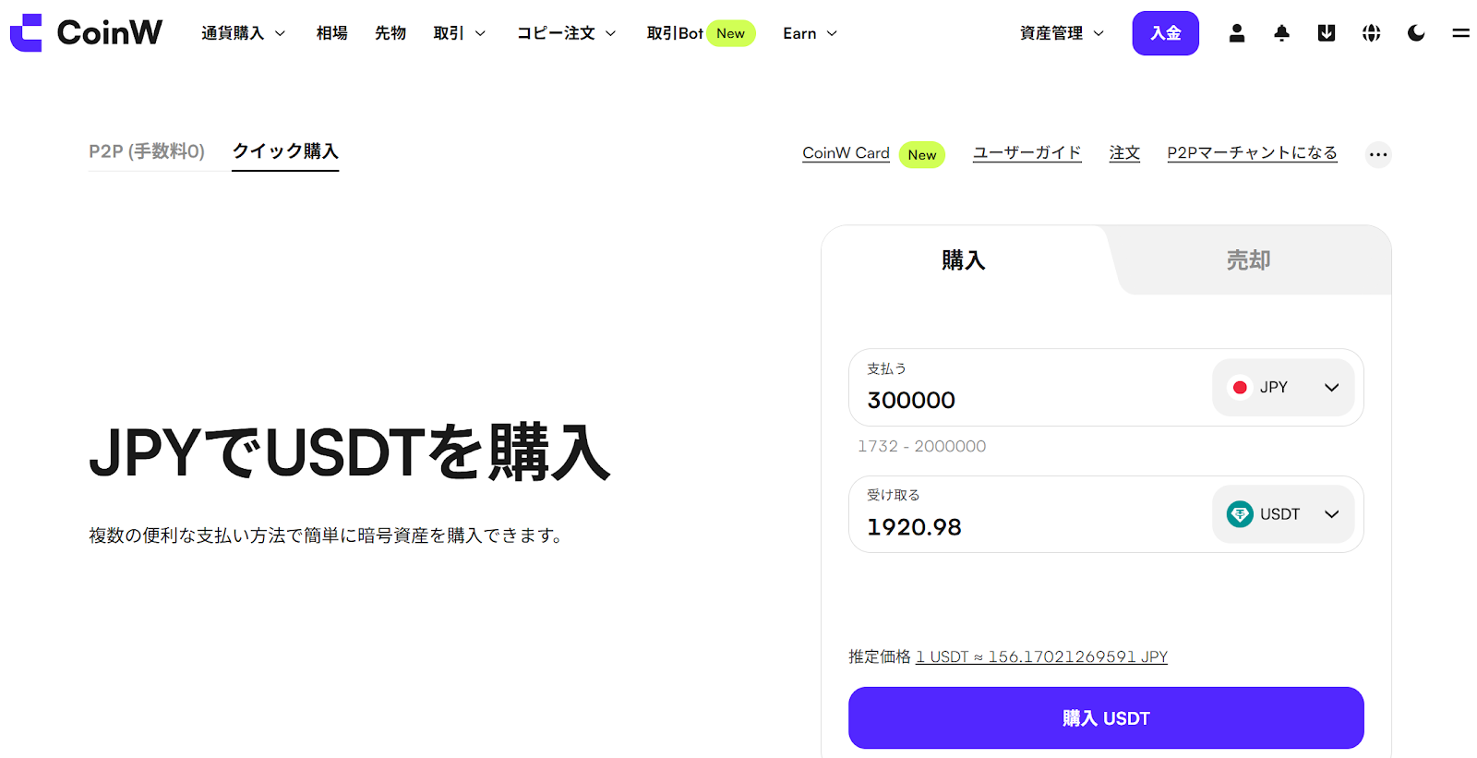Click the CoinW logo
The height and width of the screenshot is (758, 1477).
click(x=86, y=33)
